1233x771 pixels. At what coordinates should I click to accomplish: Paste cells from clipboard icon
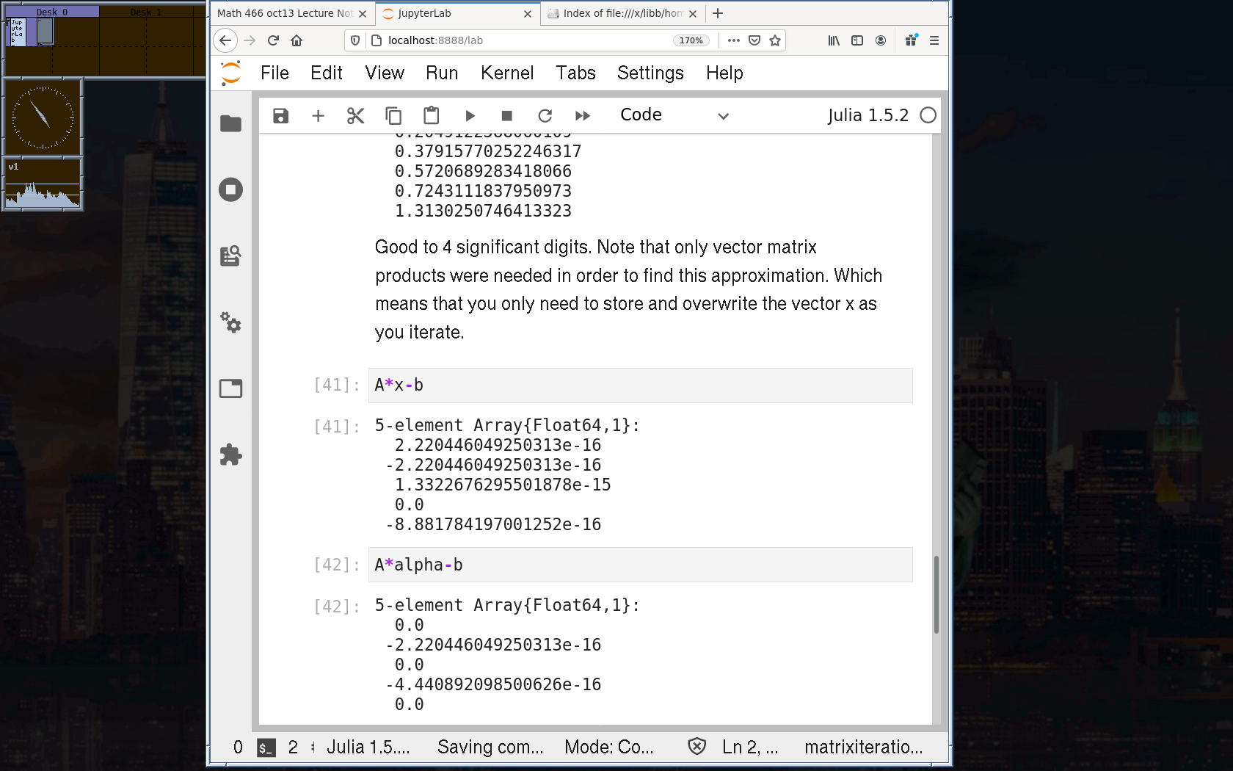pos(431,116)
